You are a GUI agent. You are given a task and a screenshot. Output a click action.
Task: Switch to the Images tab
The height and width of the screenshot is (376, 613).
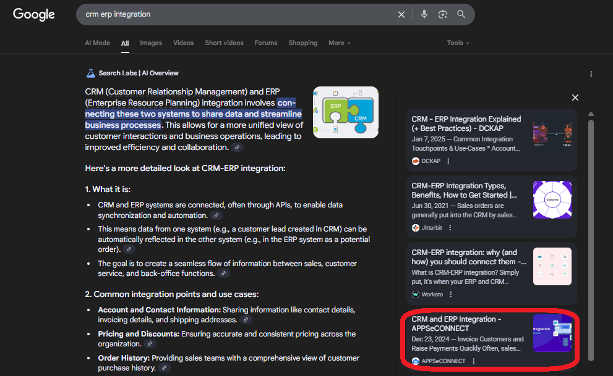151,43
